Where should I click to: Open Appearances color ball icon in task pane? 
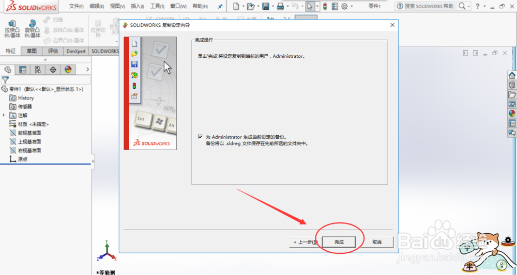(512, 114)
